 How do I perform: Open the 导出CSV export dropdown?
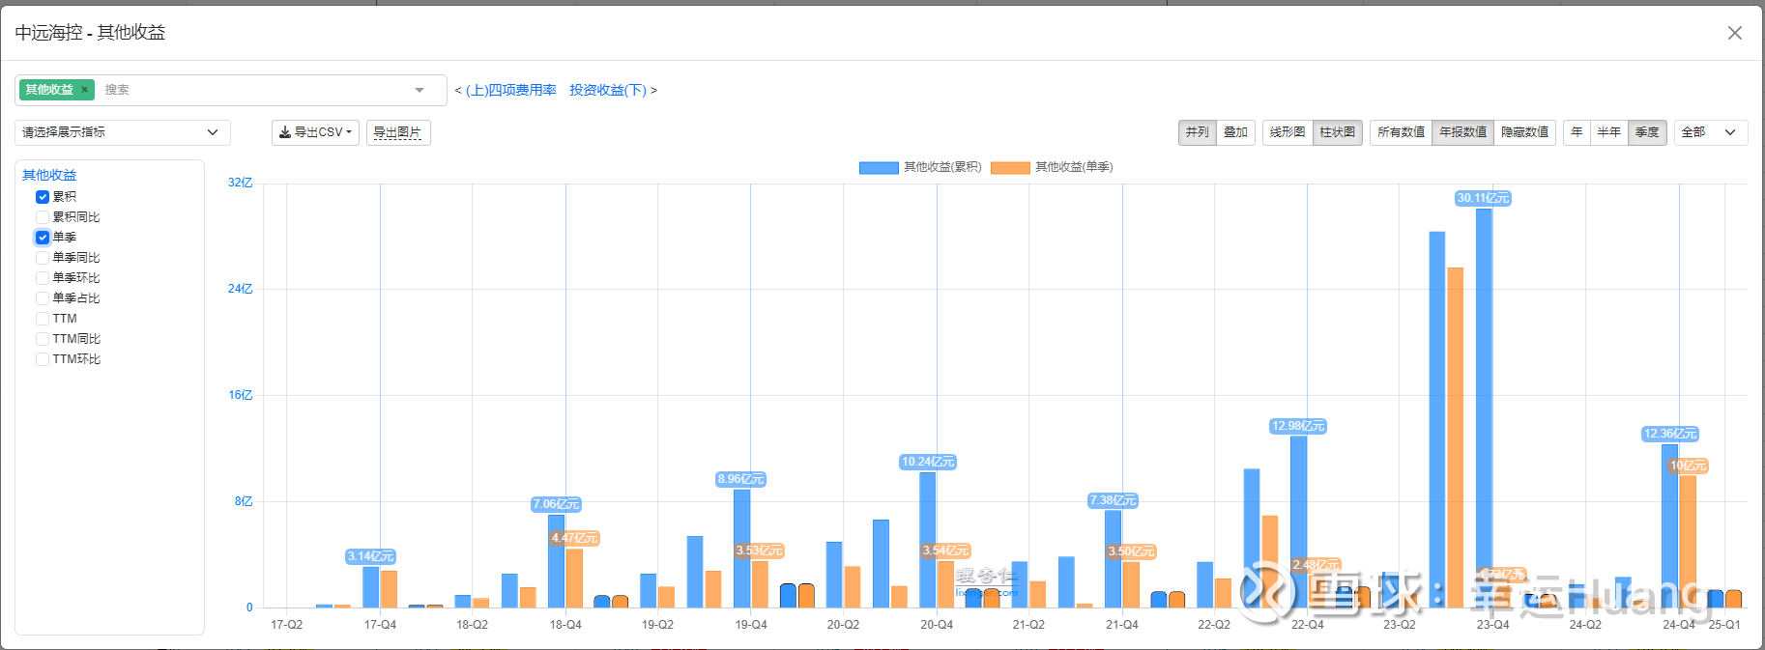pos(315,132)
